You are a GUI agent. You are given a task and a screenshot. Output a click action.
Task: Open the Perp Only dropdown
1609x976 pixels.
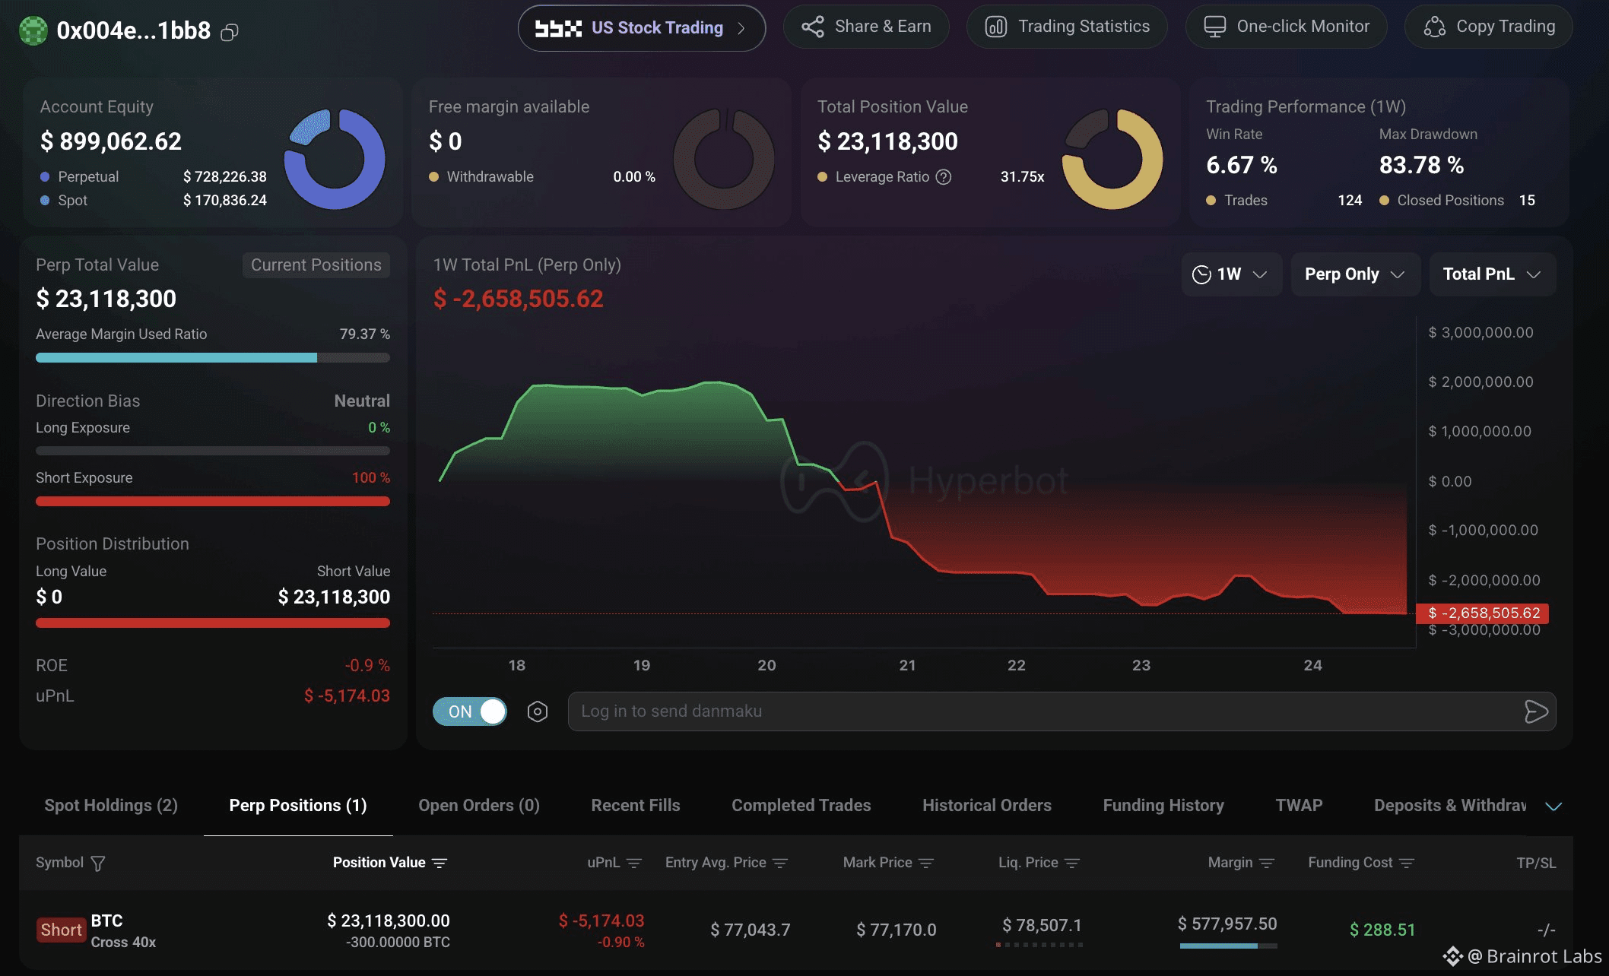pyautogui.click(x=1355, y=274)
